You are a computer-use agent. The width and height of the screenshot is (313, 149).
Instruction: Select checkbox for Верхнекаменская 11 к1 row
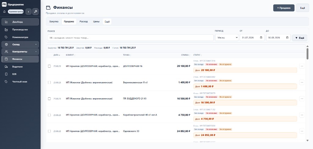click(49, 82)
